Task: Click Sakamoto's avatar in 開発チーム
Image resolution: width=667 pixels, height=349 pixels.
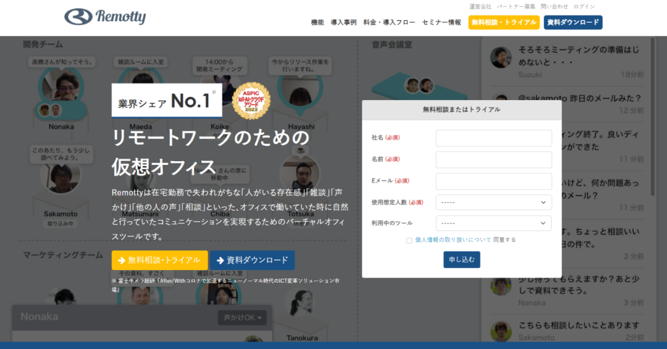Action: (61, 175)
